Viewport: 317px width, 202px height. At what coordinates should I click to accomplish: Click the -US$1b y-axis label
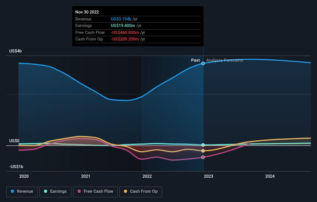(16, 167)
